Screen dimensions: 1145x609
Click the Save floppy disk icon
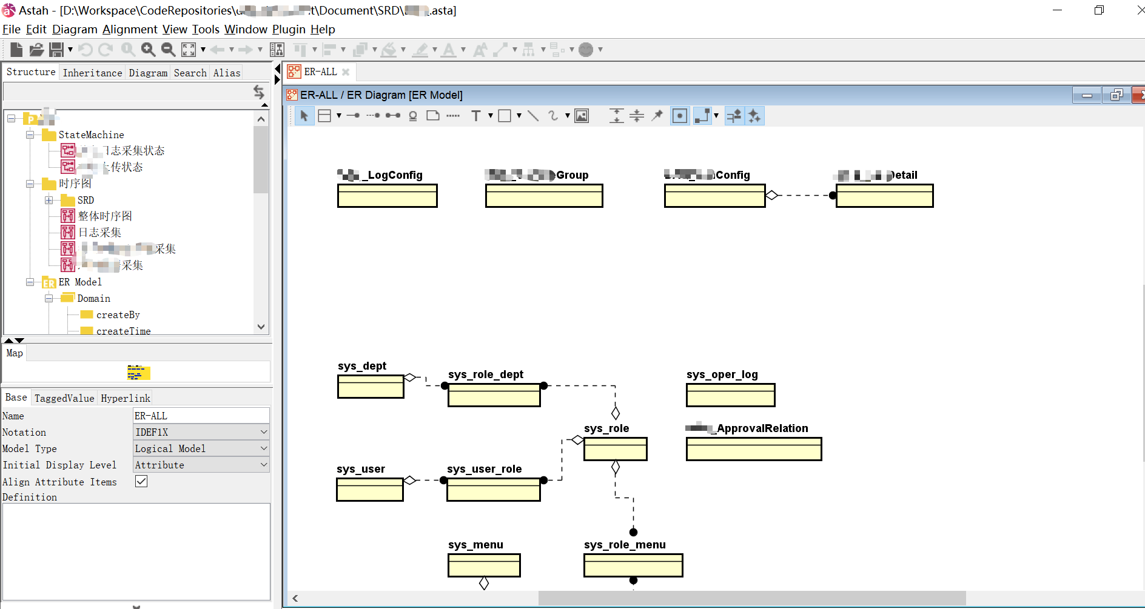[x=56, y=50]
